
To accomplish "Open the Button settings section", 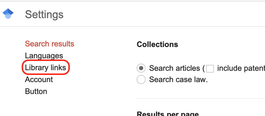I will [36, 92].
